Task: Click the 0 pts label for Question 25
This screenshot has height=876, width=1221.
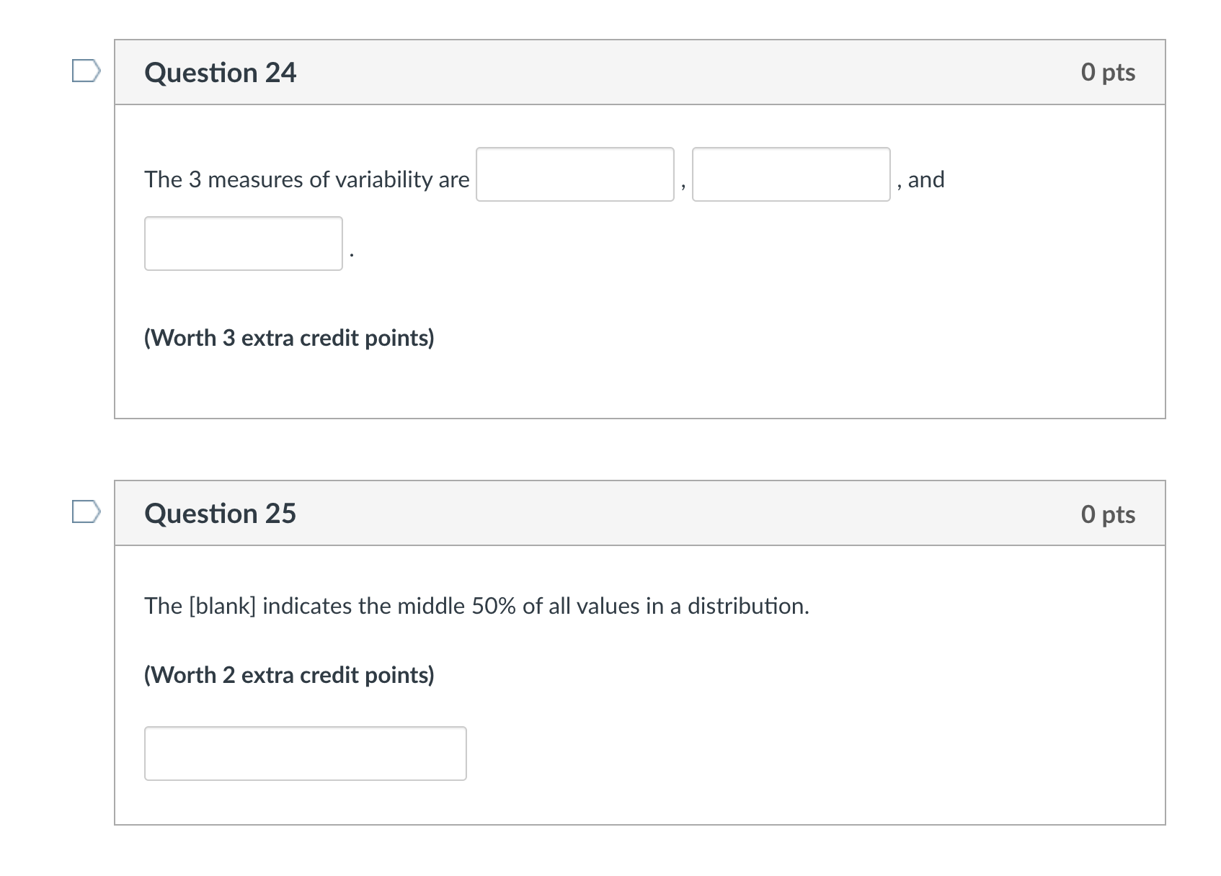Action: coord(1108,514)
